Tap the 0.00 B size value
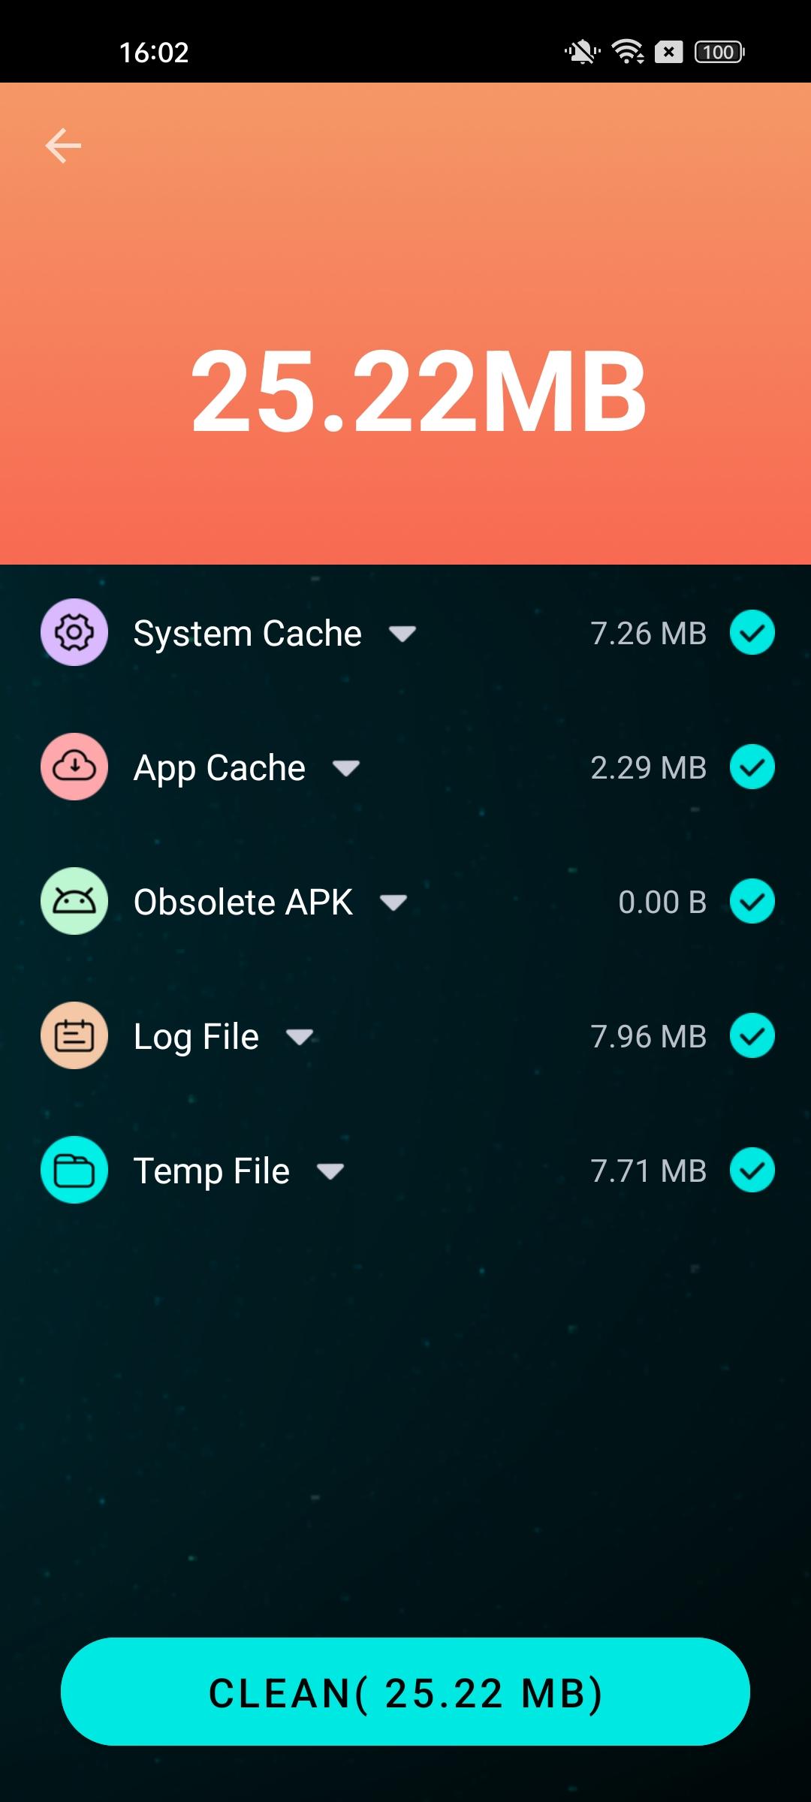811x1802 pixels. [662, 902]
